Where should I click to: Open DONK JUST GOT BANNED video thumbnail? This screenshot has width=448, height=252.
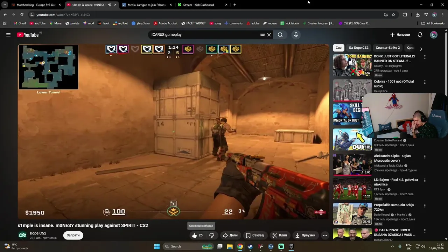click(x=352, y=65)
